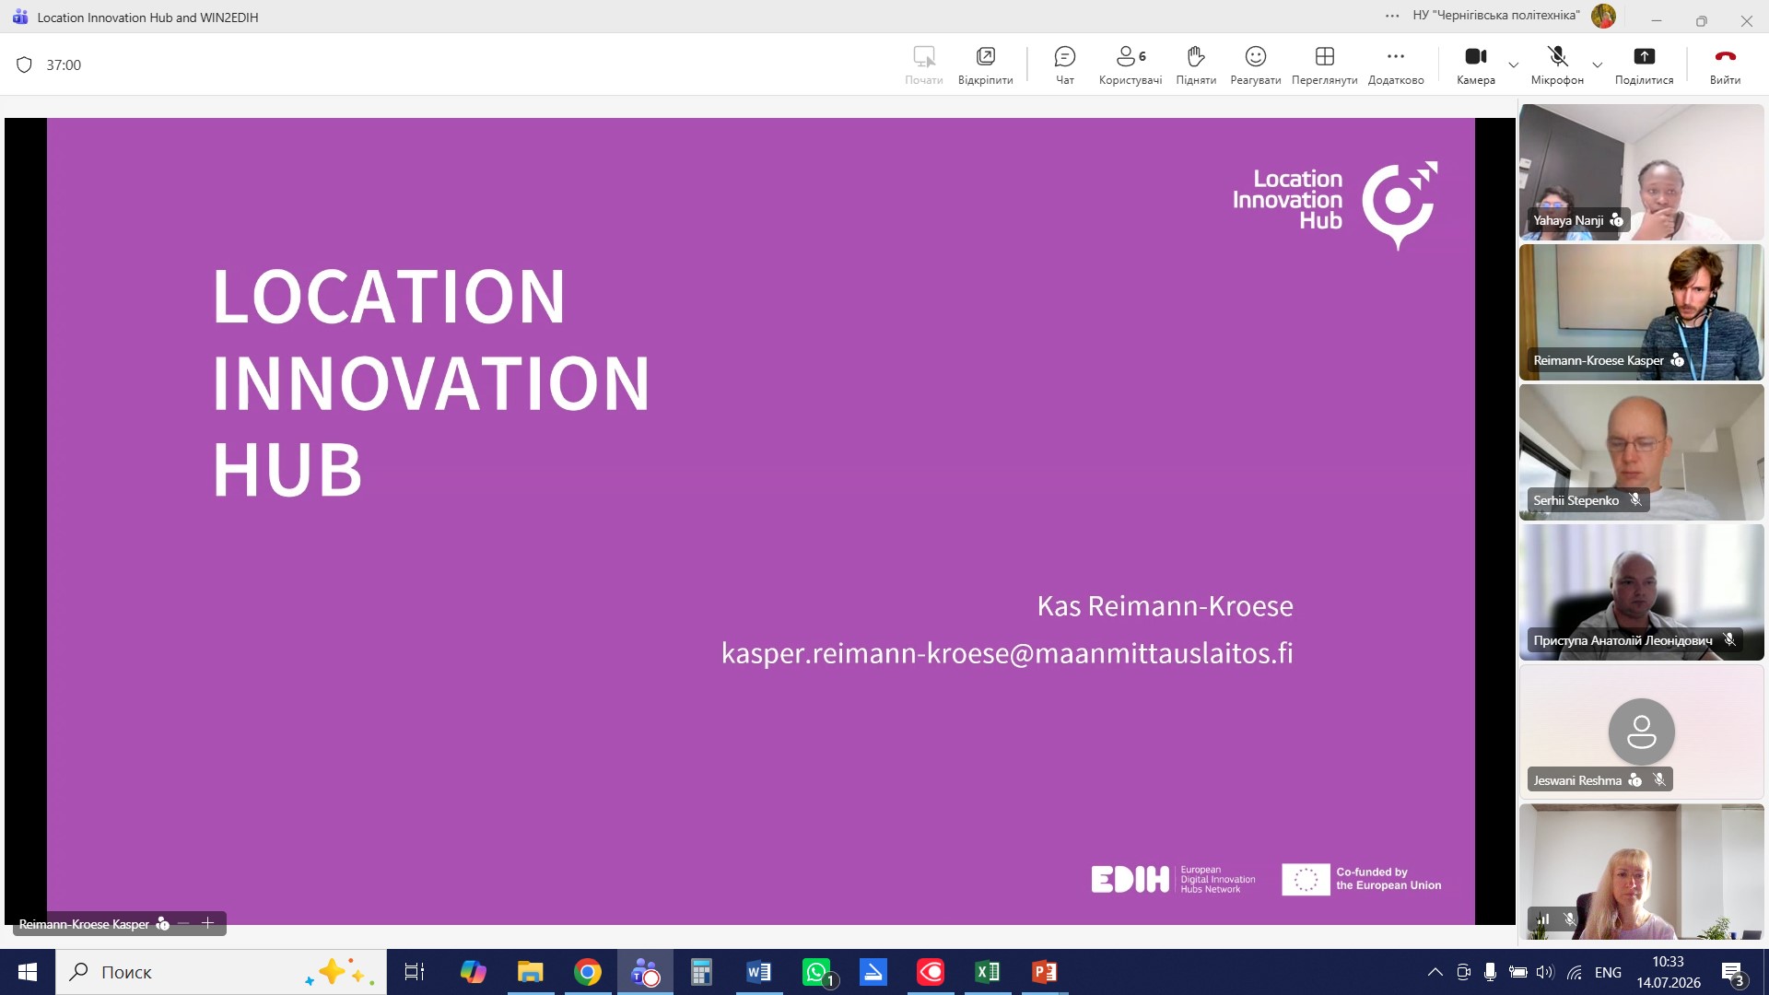The width and height of the screenshot is (1769, 995).
Task: Open Calculator from the taskbar
Action: [x=701, y=972]
